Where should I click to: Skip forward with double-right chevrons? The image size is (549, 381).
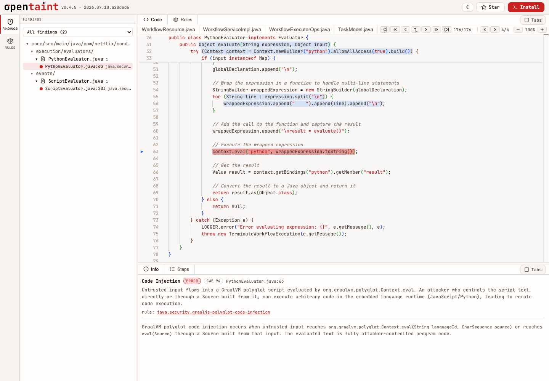[x=437, y=29]
